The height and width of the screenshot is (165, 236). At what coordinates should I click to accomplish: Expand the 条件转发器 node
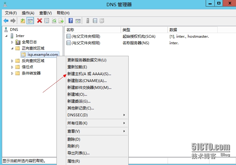(x=12, y=73)
